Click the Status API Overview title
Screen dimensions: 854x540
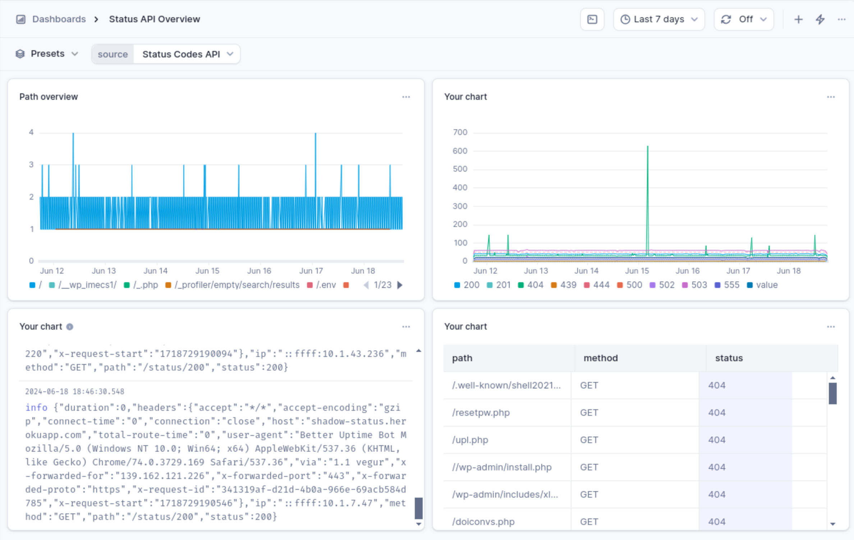154,19
